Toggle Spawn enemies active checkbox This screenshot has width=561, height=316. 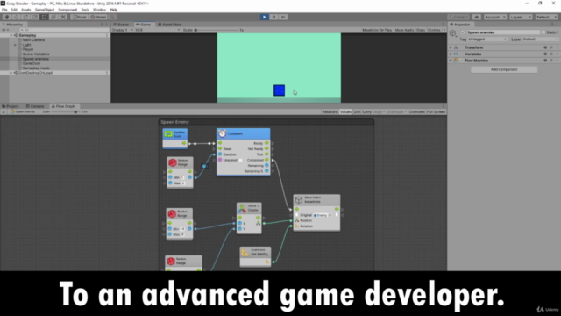[463, 32]
